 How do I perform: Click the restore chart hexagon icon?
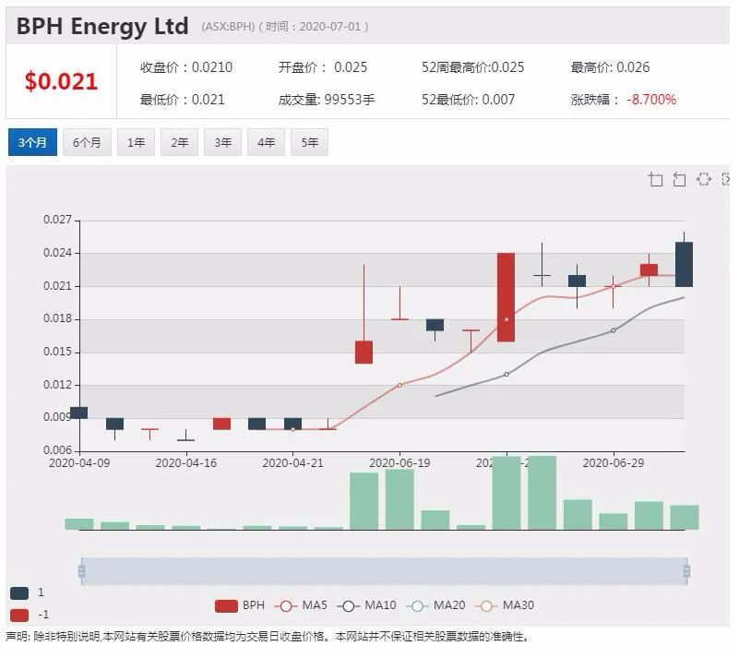[703, 179]
